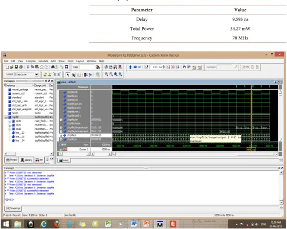Click the Delete Cursor yellow icon
287x229 pixels.
(x=50, y=74)
